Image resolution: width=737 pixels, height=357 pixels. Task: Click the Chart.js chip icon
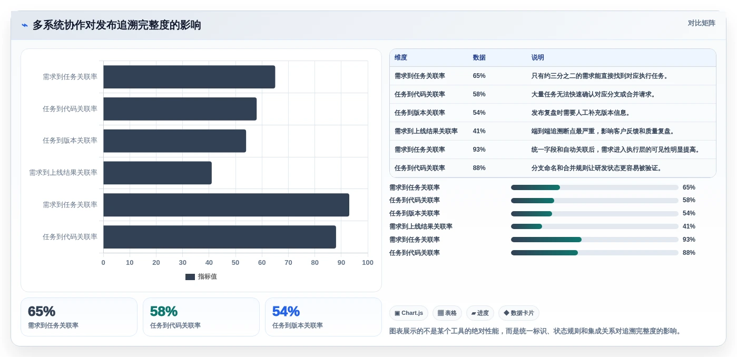pos(397,313)
